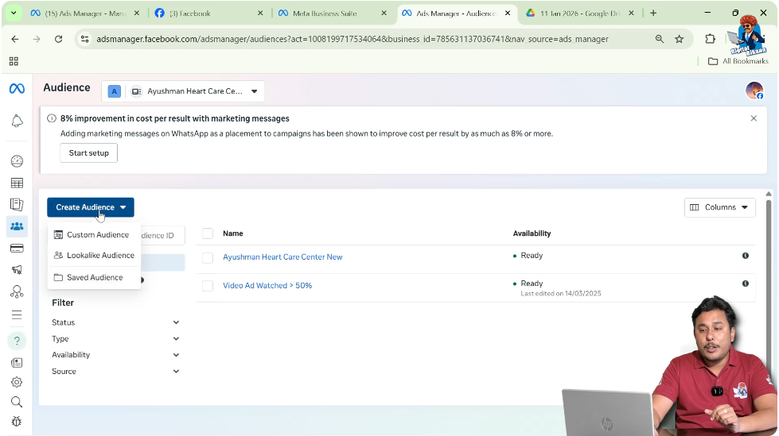Image resolution: width=779 pixels, height=436 pixels.
Task: Click the audience ID search field
Action: click(x=162, y=235)
